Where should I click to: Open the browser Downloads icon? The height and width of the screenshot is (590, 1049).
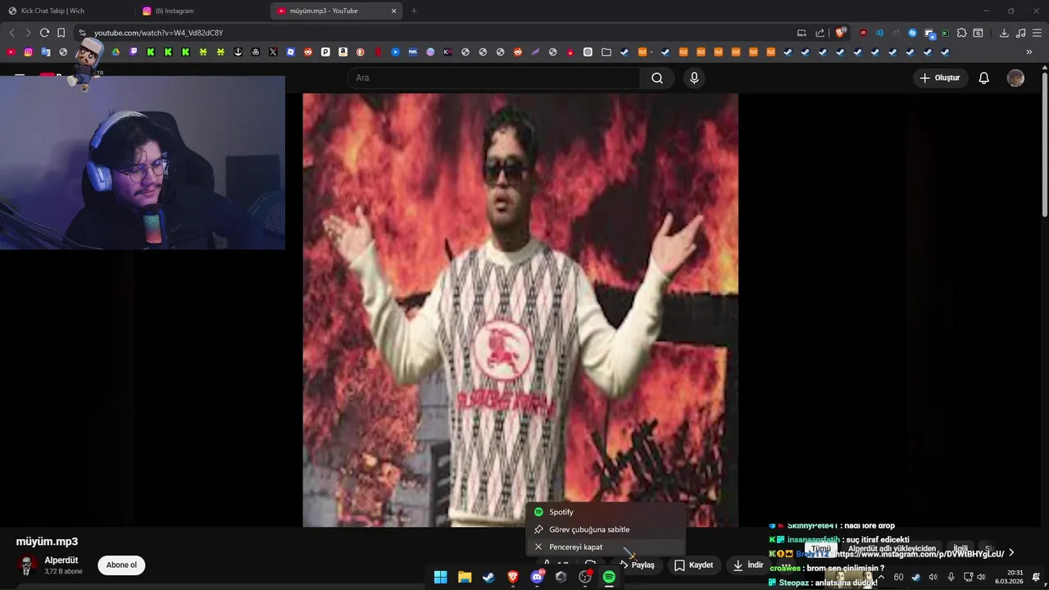tap(1004, 33)
